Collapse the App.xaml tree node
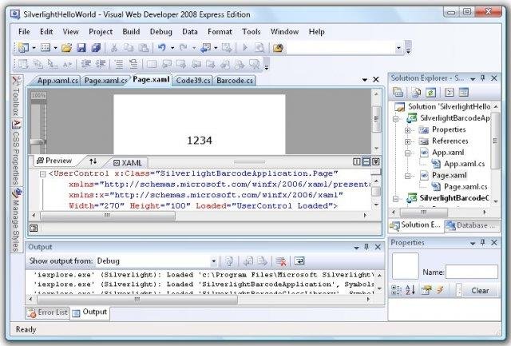 click(x=407, y=153)
